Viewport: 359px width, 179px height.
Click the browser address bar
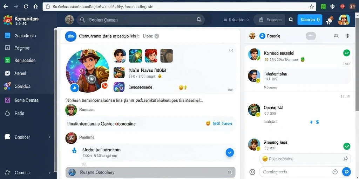179,7
